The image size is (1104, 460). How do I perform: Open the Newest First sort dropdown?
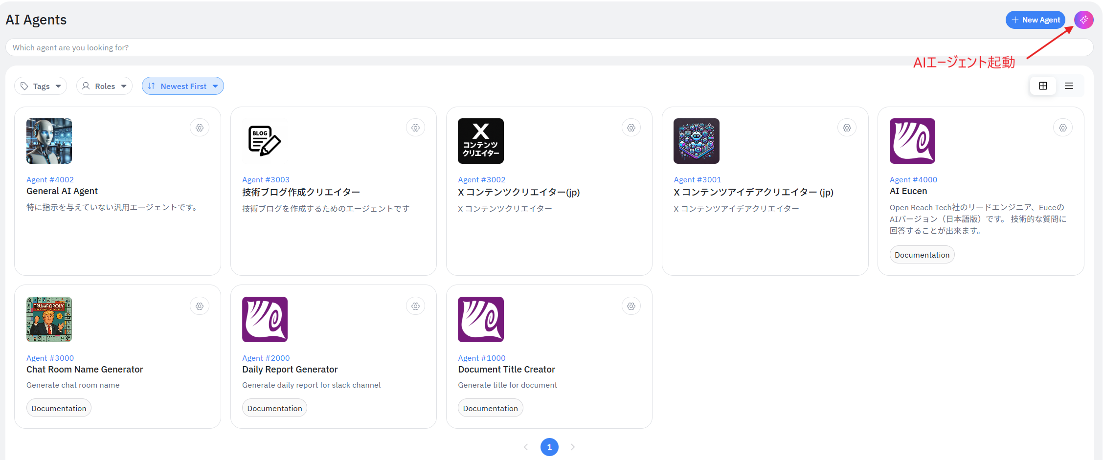coord(182,86)
